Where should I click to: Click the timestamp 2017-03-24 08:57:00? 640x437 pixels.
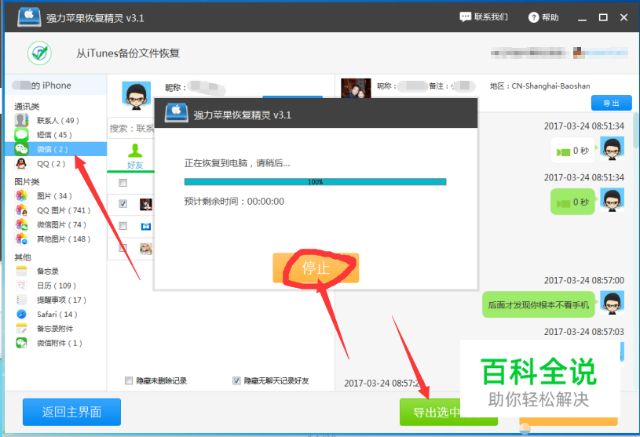[x=583, y=280]
